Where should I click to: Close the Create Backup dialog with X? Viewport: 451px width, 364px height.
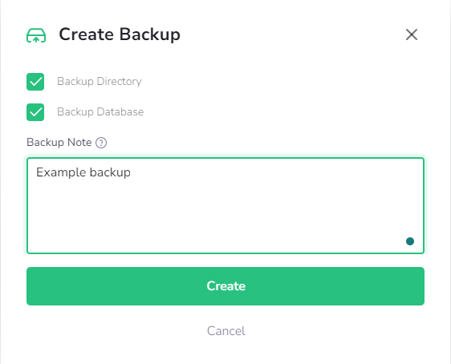pos(412,34)
